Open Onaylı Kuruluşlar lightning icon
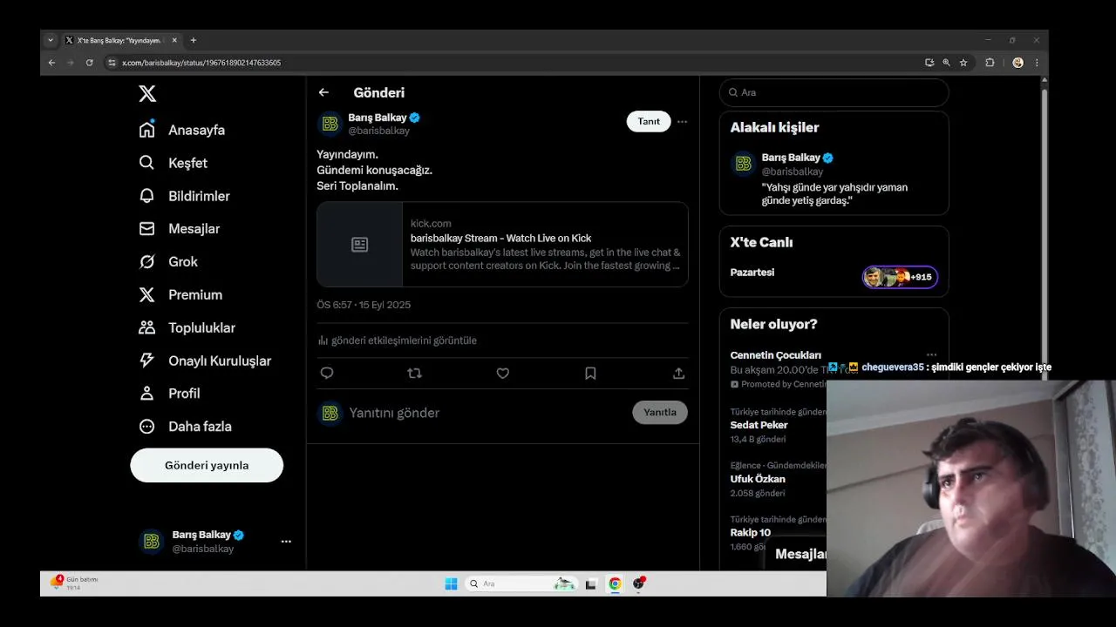The height and width of the screenshot is (627, 1116). [147, 361]
